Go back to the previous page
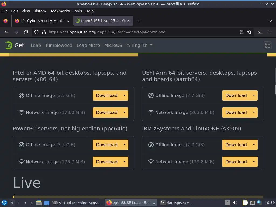 (x=6, y=32)
